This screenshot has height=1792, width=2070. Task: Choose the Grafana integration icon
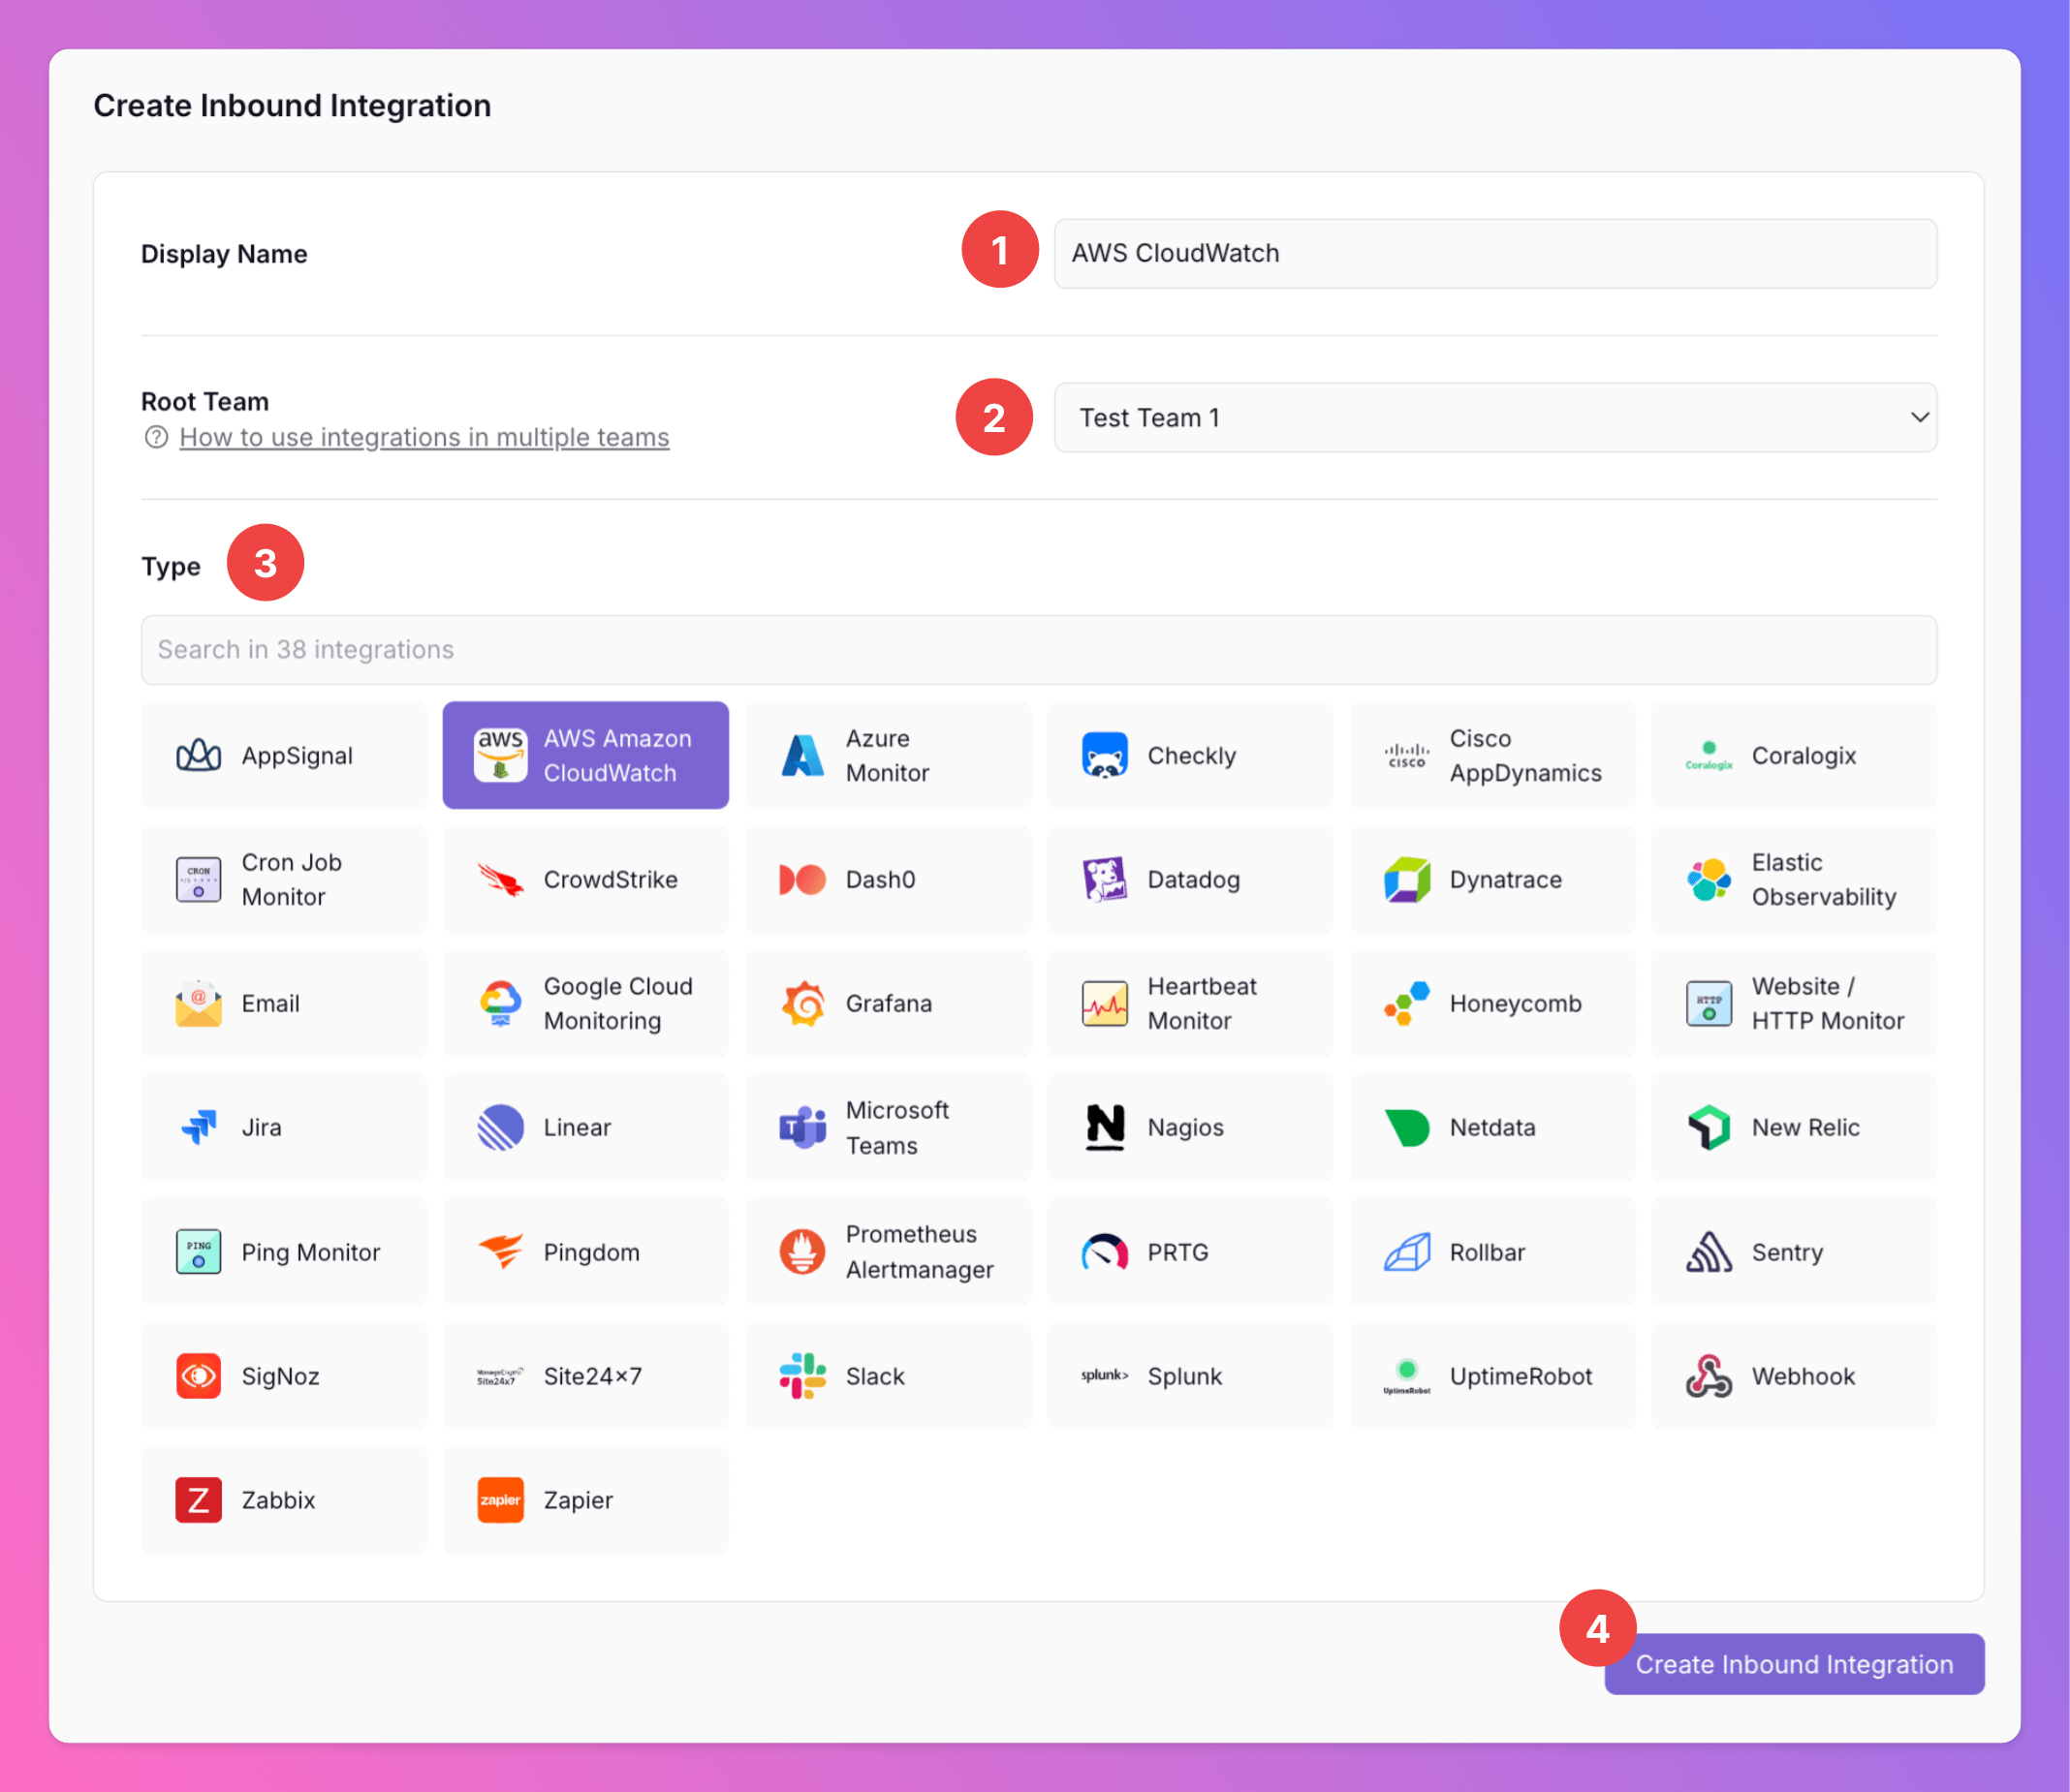coord(802,1004)
